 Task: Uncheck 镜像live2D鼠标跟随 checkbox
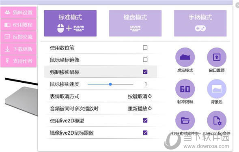(x=145, y=133)
